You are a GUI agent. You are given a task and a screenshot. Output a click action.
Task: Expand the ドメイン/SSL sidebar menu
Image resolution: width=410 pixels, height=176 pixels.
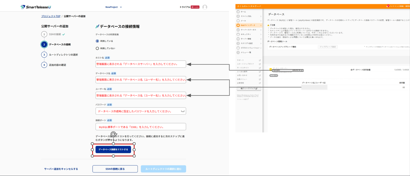249,16
